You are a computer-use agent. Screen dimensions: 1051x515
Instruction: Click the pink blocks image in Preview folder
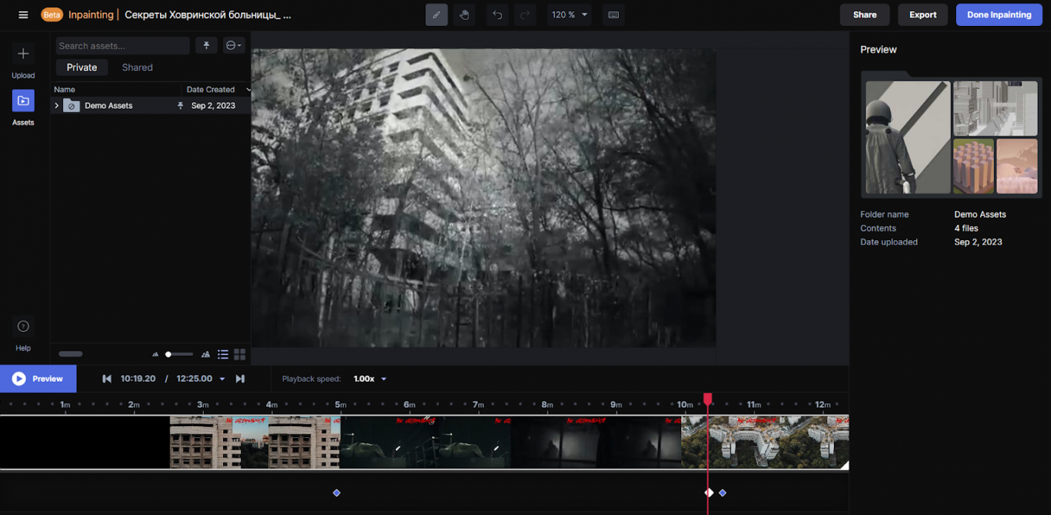[973, 166]
